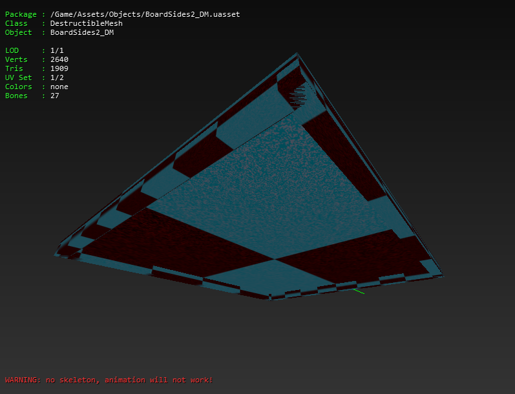
Task: Click the small green axis marker
Action: click(x=359, y=291)
